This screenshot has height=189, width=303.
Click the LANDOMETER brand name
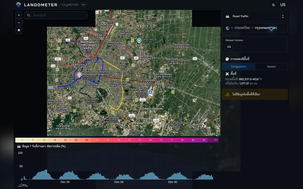40,5
